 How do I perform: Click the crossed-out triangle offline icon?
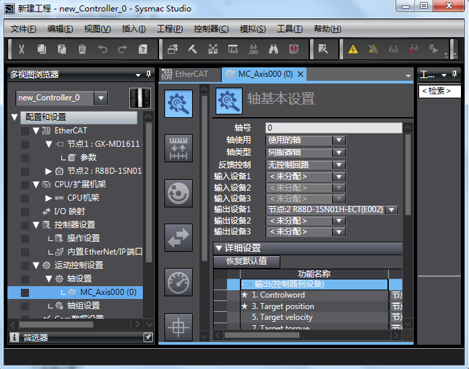click(x=373, y=49)
